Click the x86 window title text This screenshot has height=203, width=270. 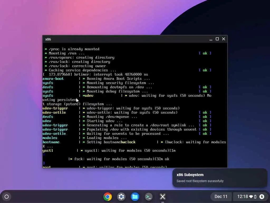(48, 39)
